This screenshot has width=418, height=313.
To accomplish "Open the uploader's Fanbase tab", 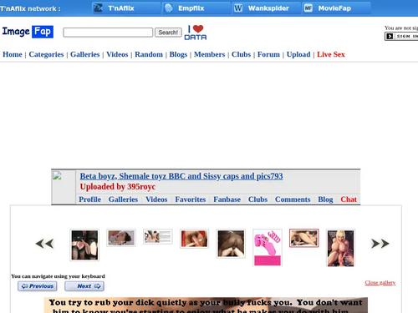I will tap(227, 199).
